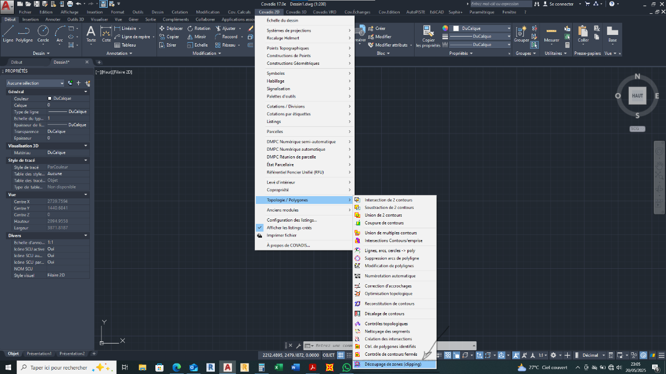Select the Ligne drawing tool

pos(8,34)
